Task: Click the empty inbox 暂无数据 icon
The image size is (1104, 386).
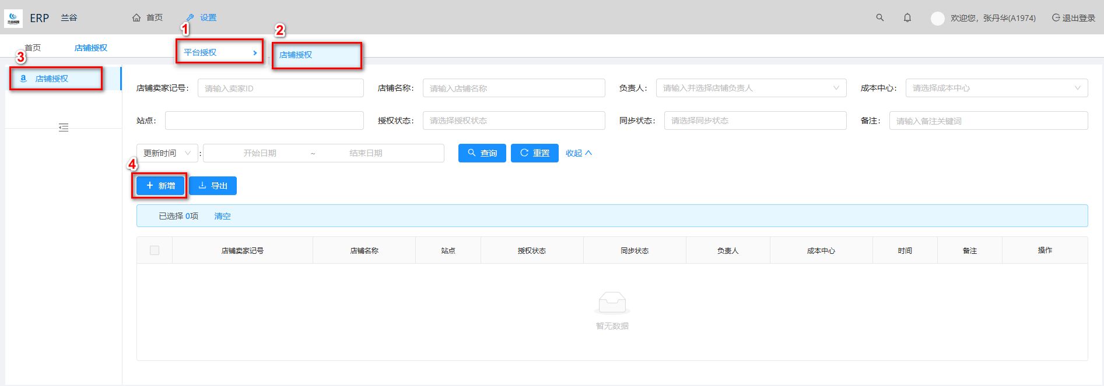Action: pyautogui.click(x=612, y=303)
